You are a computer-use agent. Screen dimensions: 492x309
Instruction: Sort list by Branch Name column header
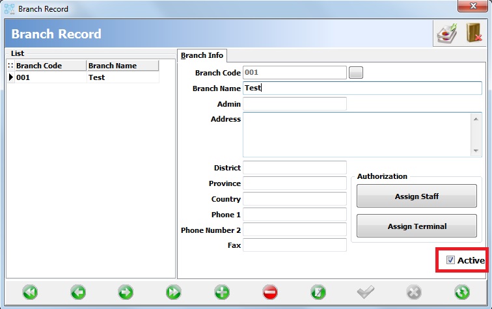pyautogui.click(x=123, y=66)
